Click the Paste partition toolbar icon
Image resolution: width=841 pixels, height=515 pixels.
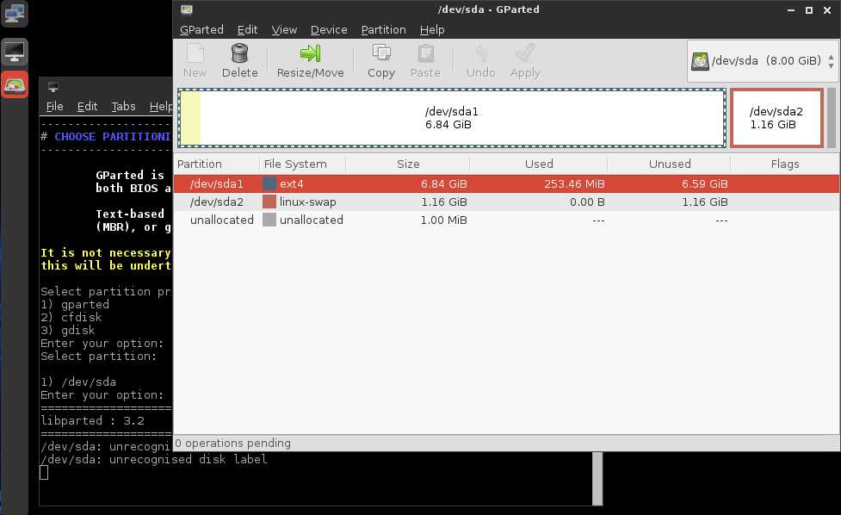click(425, 60)
